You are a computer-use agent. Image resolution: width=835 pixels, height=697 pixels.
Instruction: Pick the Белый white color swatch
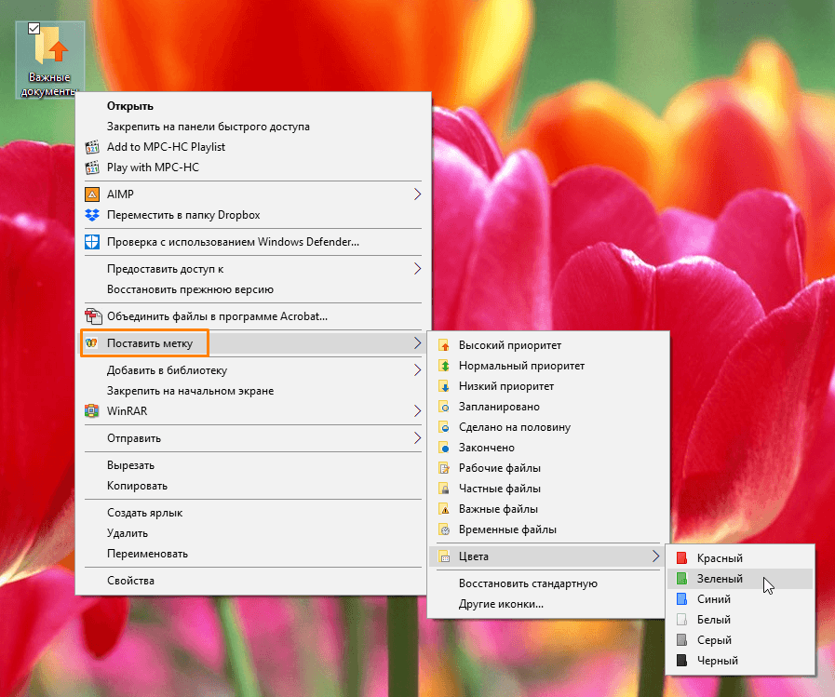tap(681, 620)
